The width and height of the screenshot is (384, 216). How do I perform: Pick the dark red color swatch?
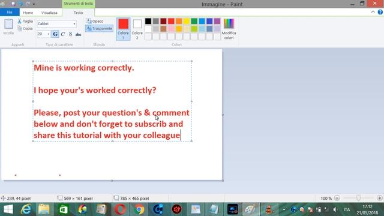tap(163, 22)
